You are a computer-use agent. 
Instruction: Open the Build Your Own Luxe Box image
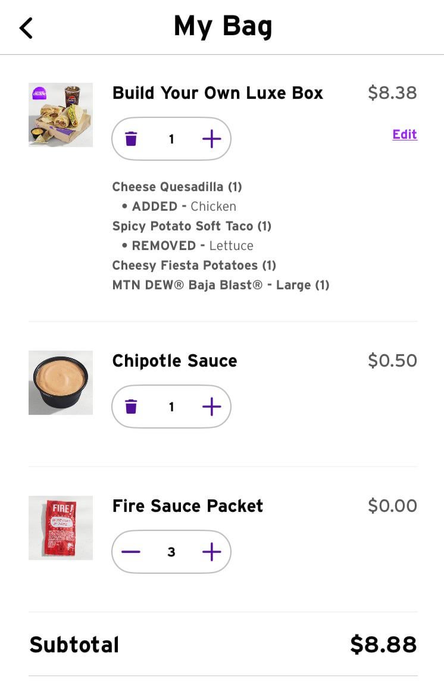[61, 115]
